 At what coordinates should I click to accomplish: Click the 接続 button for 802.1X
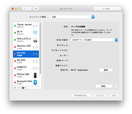coord(106,70)
